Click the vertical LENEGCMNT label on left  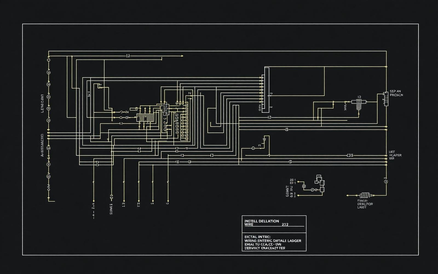click(x=42, y=104)
